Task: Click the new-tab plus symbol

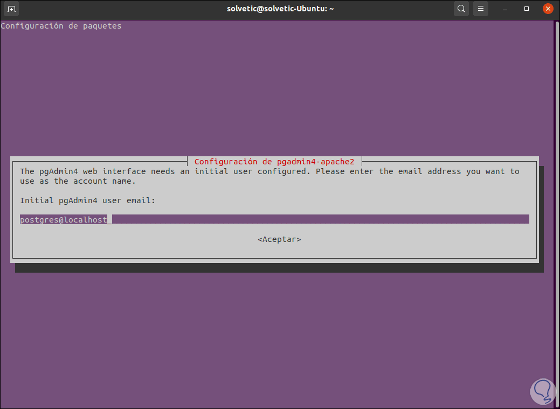Action: coord(11,9)
